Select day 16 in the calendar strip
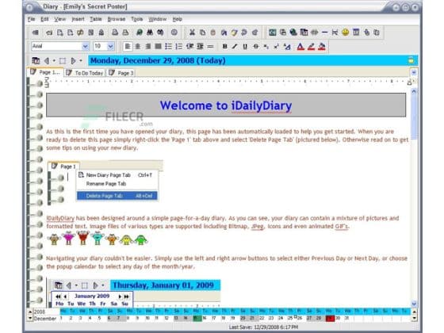 tap(205, 318)
